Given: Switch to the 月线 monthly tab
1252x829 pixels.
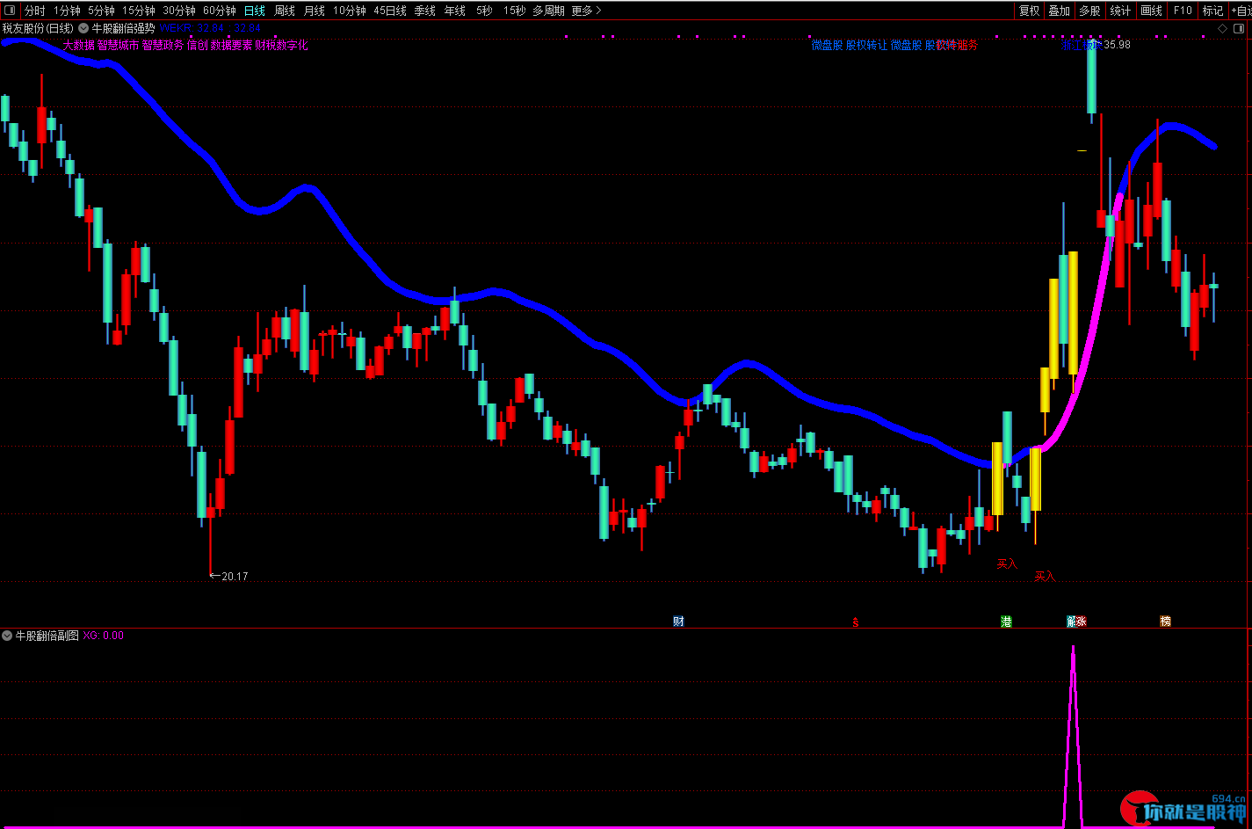Looking at the screenshot, I should point(314,11).
